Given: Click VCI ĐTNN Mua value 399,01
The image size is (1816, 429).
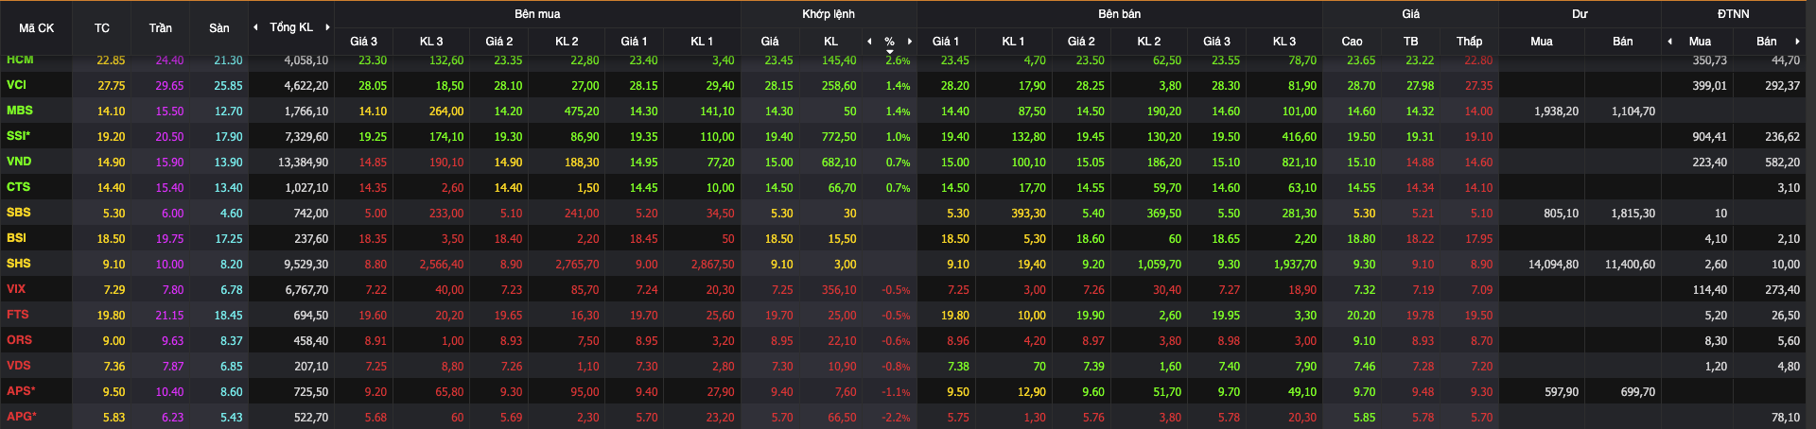Looking at the screenshot, I should (x=1710, y=86).
